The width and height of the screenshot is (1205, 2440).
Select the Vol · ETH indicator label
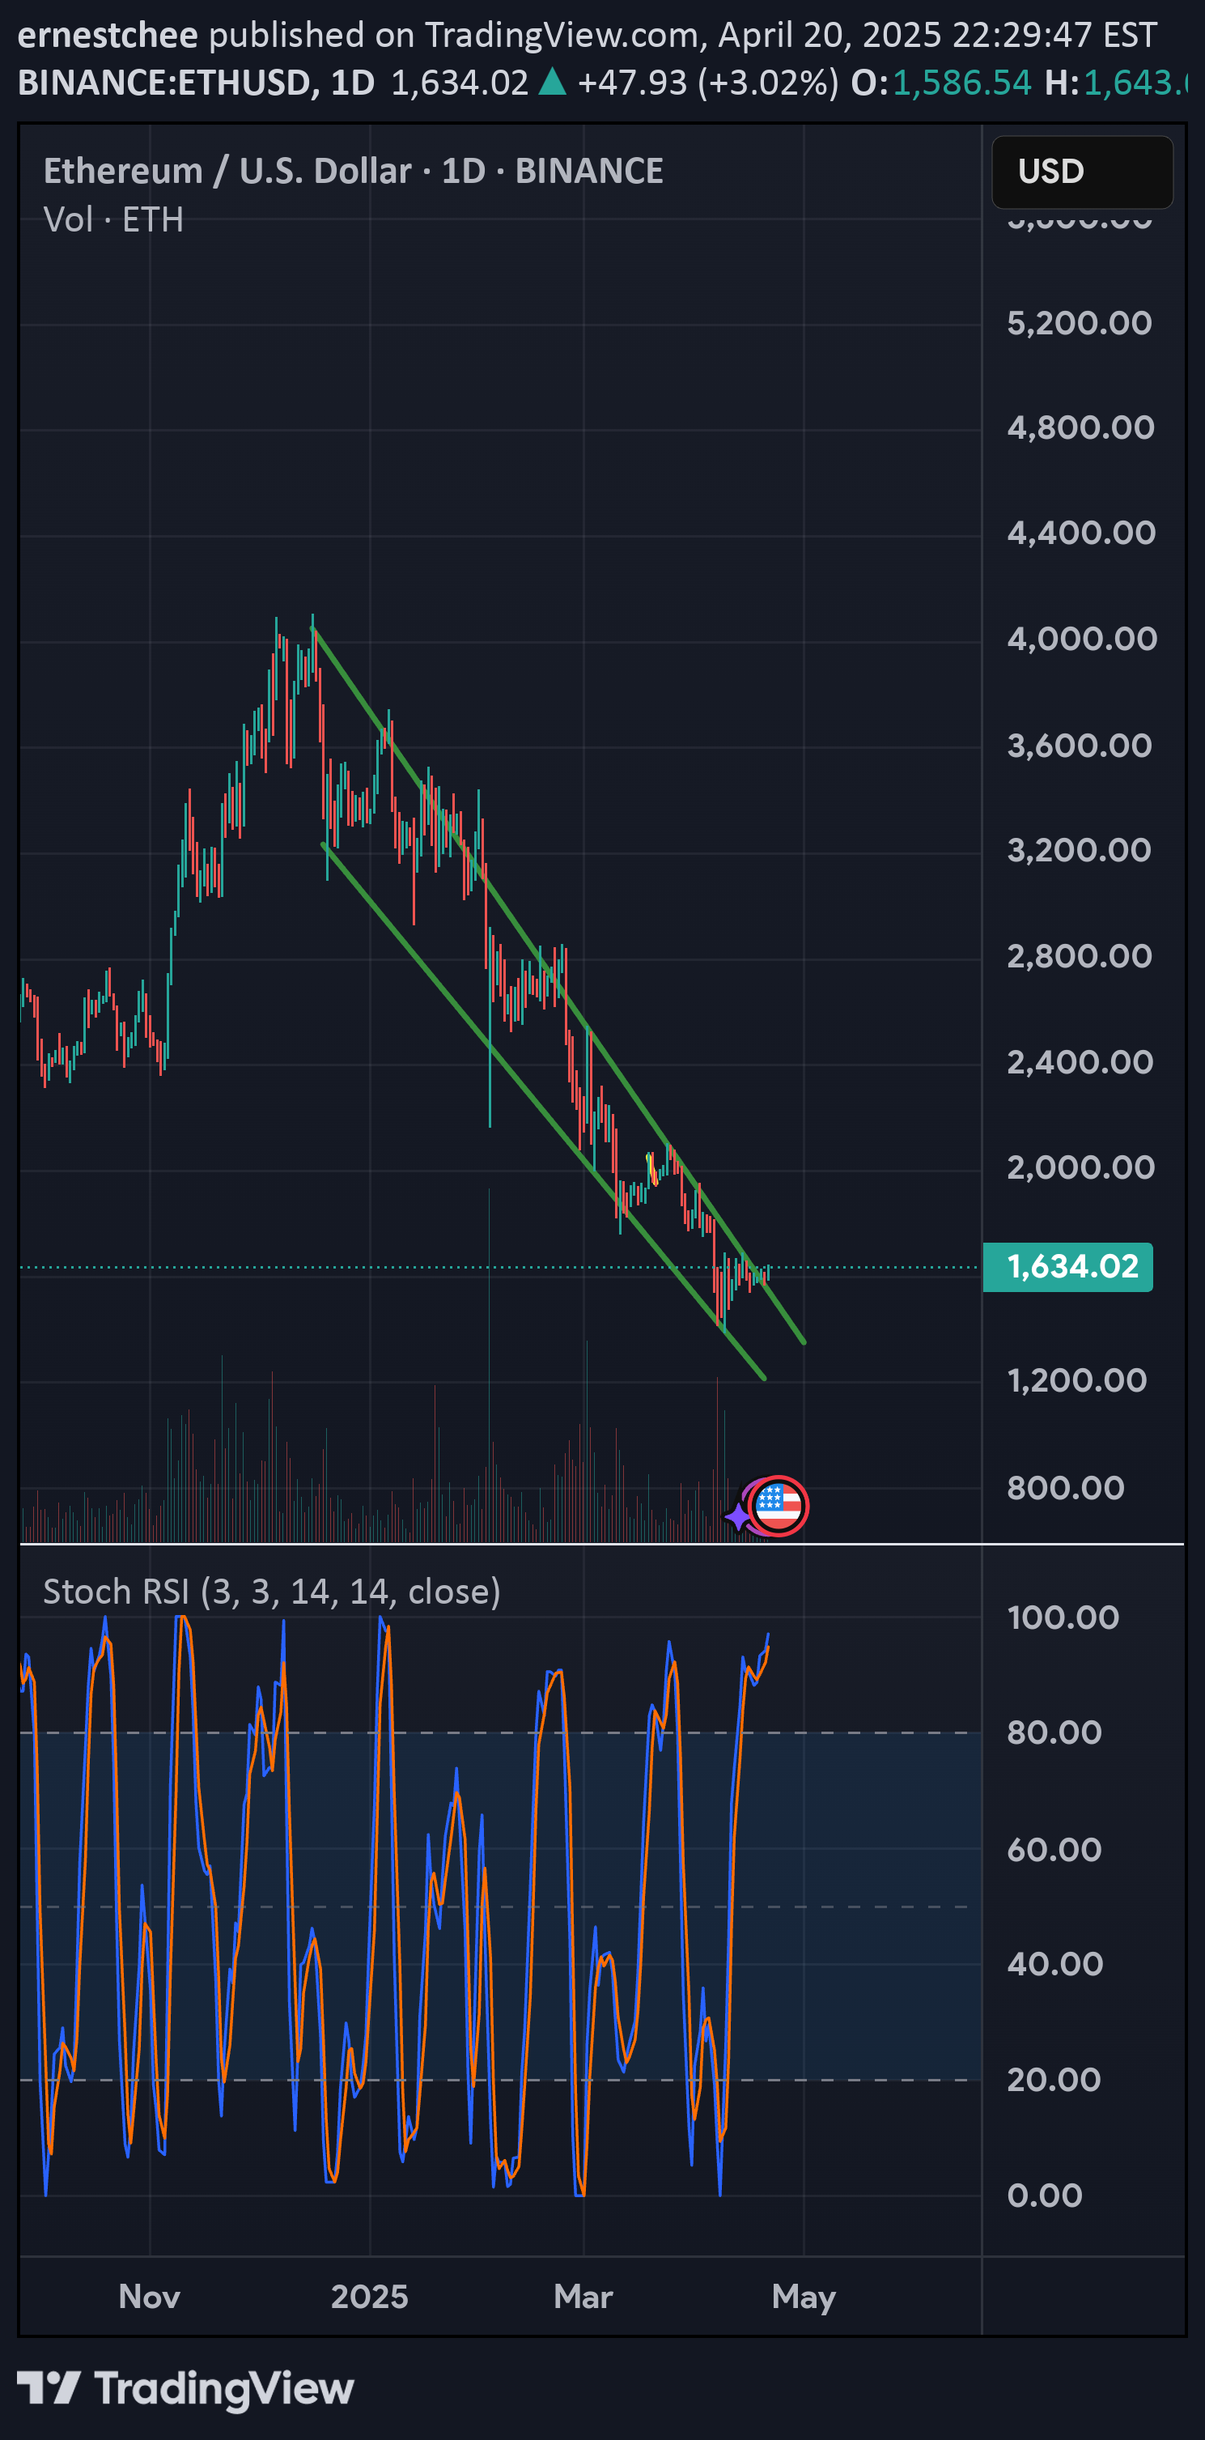point(113,219)
